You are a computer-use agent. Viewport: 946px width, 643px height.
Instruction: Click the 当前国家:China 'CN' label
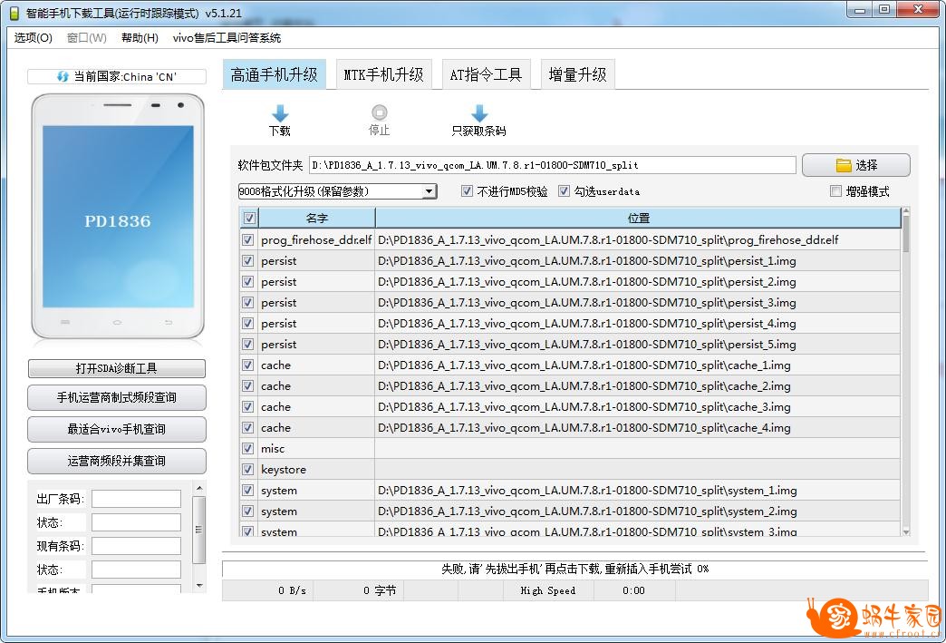click(x=125, y=77)
